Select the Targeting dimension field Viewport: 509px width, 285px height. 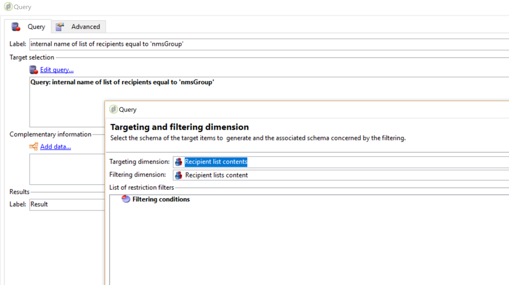coord(337,162)
